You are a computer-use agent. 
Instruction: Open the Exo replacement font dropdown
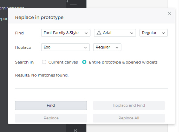(x=65, y=47)
